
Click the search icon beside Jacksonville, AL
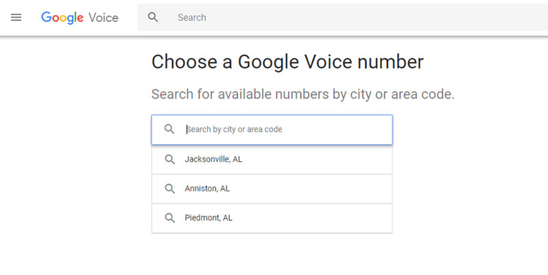coord(169,160)
